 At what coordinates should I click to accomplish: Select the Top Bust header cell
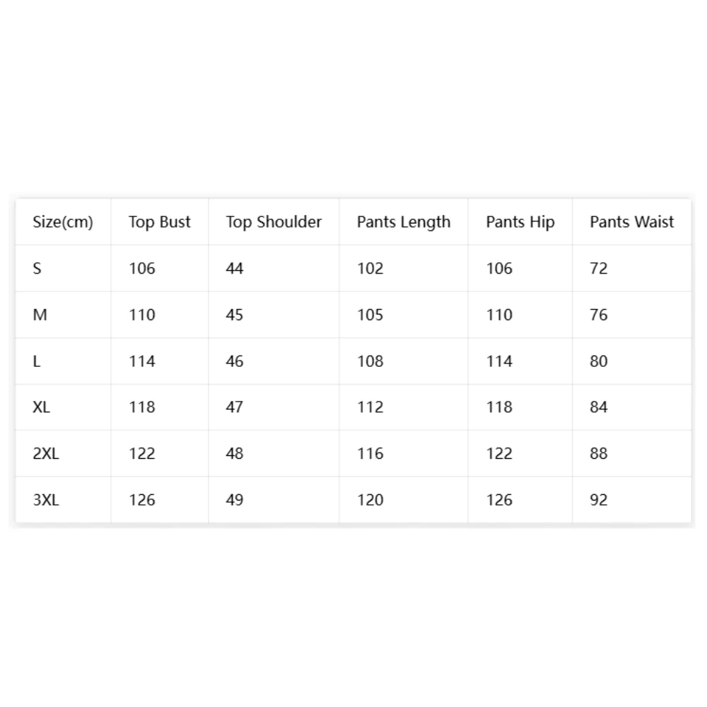tap(160, 222)
